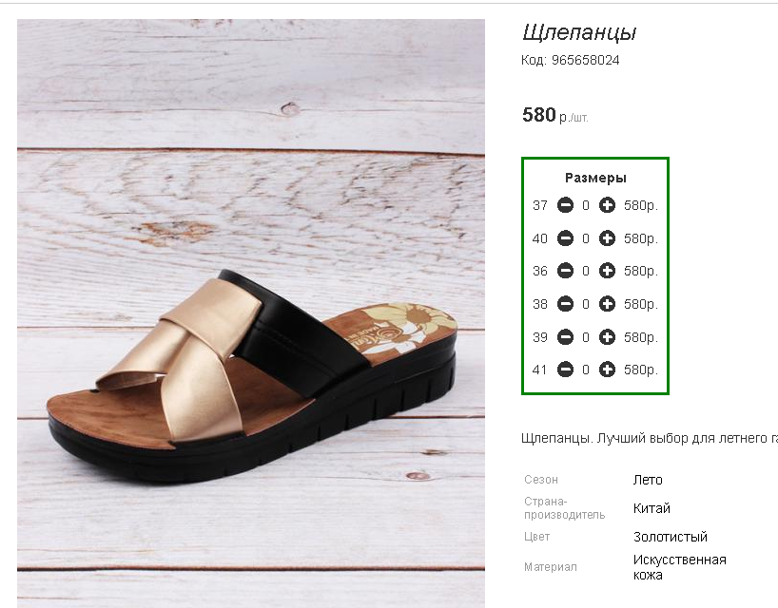Decrease quantity for size 41
This screenshot has width=778, height=608.
pyautogui.click(x=565, y=370)
